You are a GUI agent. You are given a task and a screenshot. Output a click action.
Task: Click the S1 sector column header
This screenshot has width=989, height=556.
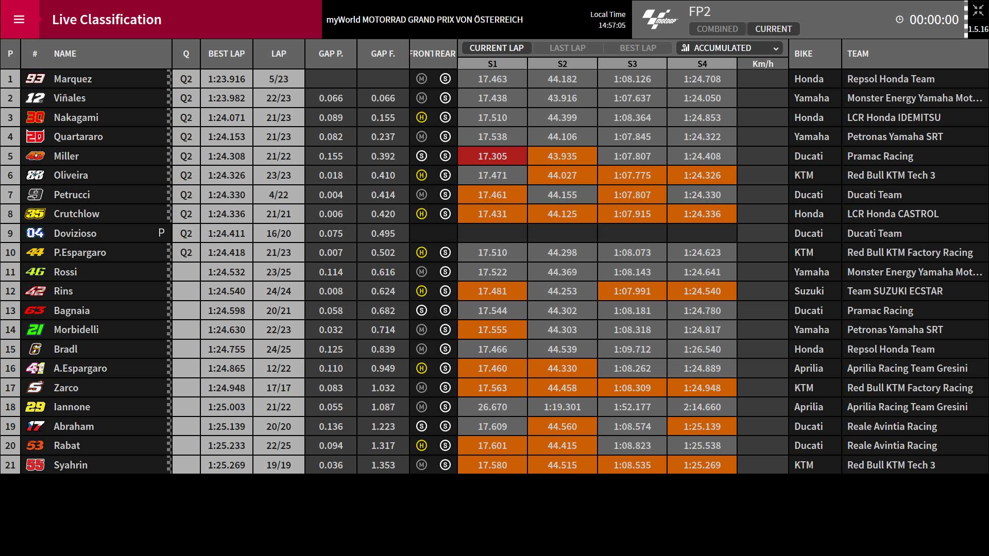pyautogui.click(x=492, y=64)
